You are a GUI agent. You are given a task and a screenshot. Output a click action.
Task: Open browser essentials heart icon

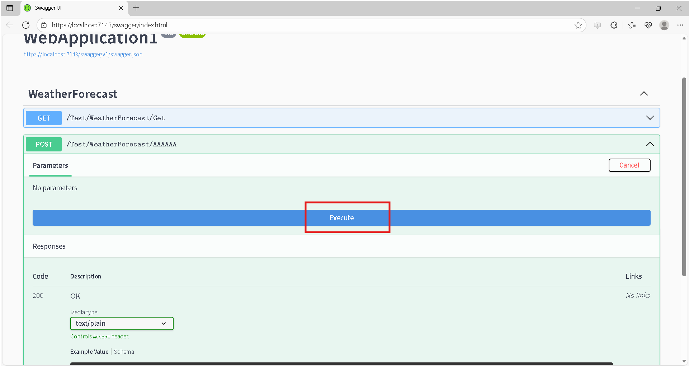tap(648, 25)
